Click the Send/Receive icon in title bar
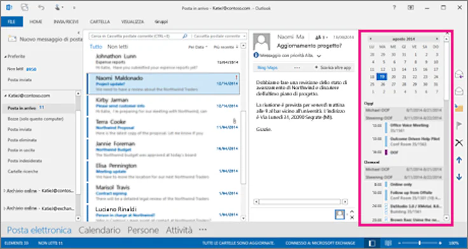 click(x=24, y=8)
